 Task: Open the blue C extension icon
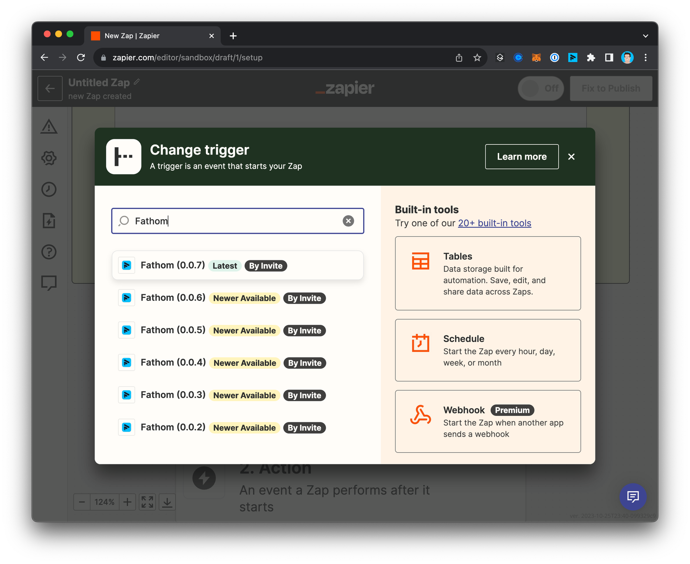click(518, 58)
